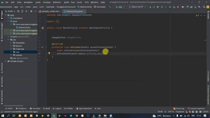
Task: Toggle the read-only lock icon in status bar
Action: click(x=186, y=112)
